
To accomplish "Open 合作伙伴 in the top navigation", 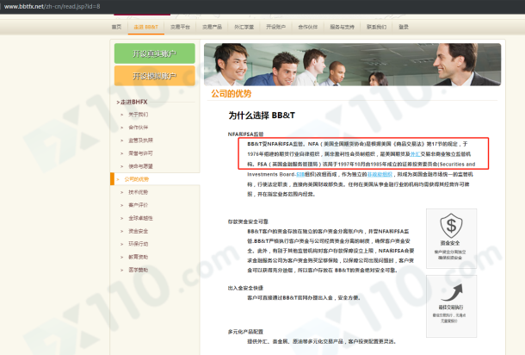I will pyautogui.click(x=308, y=27).
